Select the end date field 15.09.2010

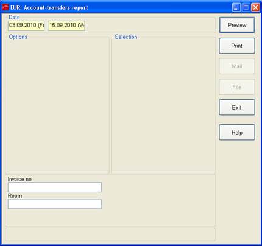[66, 26]
